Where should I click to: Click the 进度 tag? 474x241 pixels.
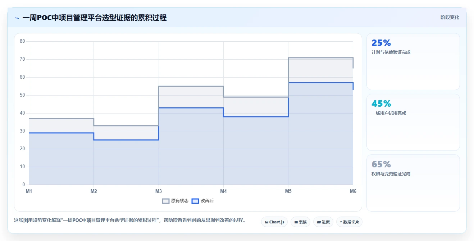pos(323,222)
